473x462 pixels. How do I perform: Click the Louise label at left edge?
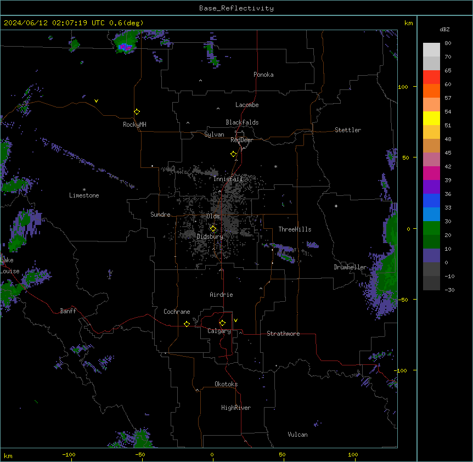(10, 271)
